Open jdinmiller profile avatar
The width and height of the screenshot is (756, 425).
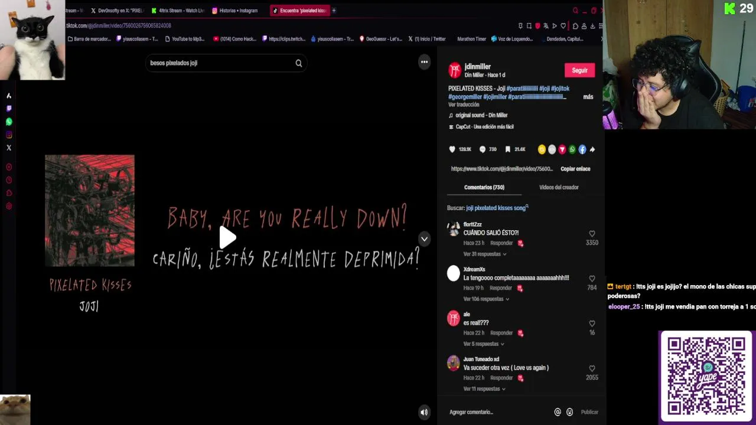454,70
